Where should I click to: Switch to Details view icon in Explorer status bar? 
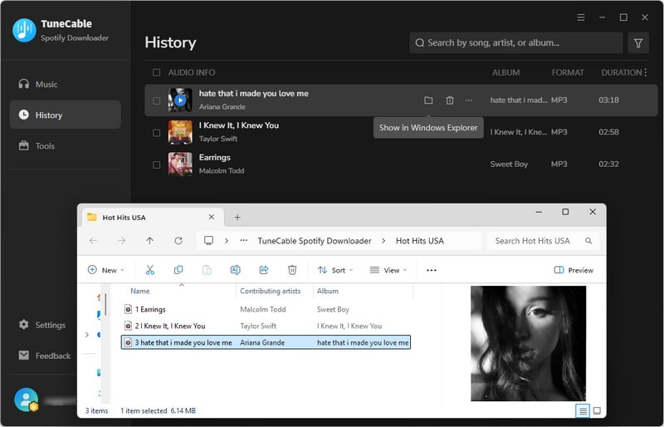[x=583, y=410]
